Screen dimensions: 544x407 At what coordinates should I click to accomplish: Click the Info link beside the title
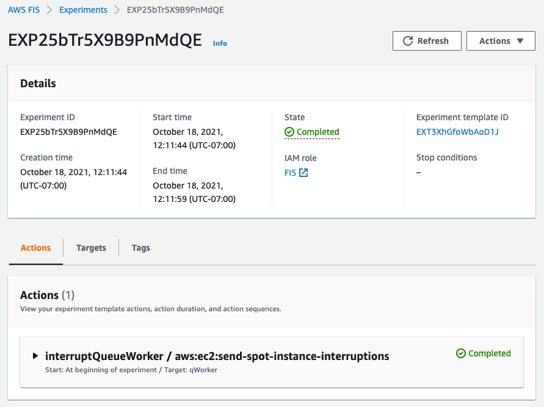[x=220, y=43]
